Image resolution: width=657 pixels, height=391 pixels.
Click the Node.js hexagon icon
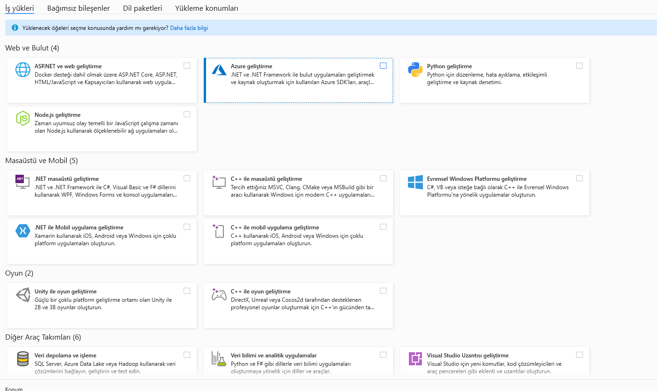pos(22,118)
